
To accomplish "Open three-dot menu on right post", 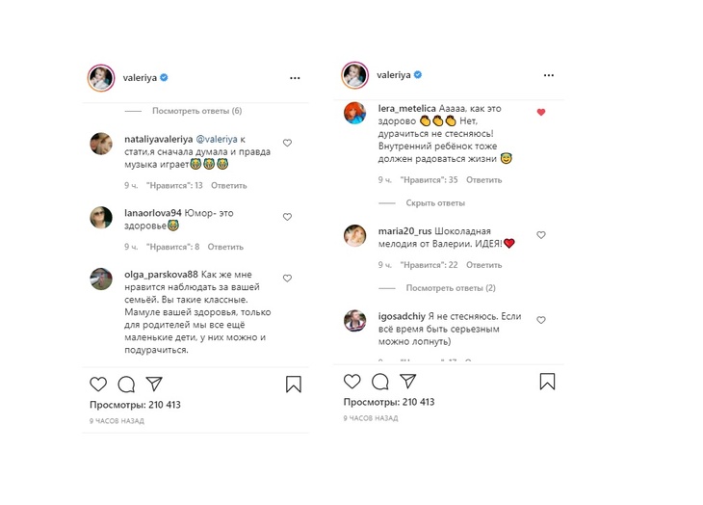I will pyautogui.click(x=548, y=74).
